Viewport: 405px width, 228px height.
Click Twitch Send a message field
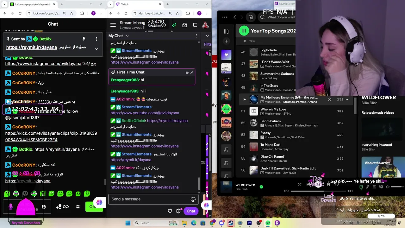(x=153, y=199)
